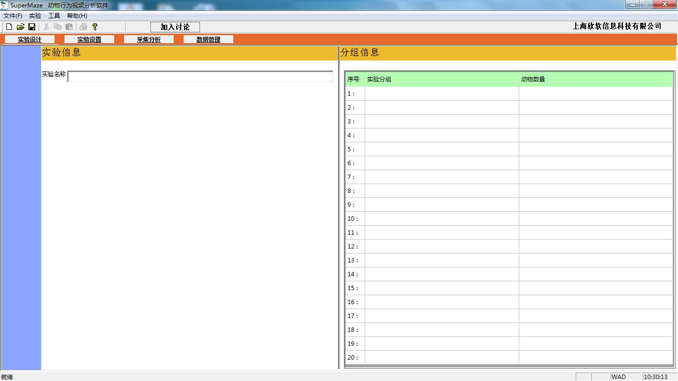Click the Save floppy disk icon
This screenshot has width=678, height=381.
click(32, 27)
